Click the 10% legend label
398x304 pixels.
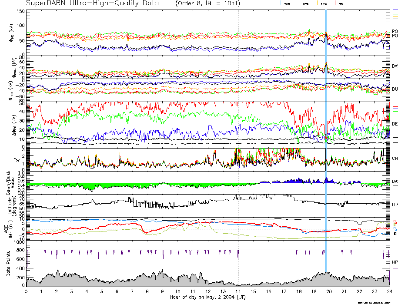tap(324, 3)
